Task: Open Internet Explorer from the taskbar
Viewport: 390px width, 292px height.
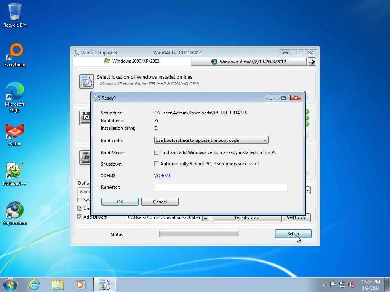Action: click(x=34, y=284)
